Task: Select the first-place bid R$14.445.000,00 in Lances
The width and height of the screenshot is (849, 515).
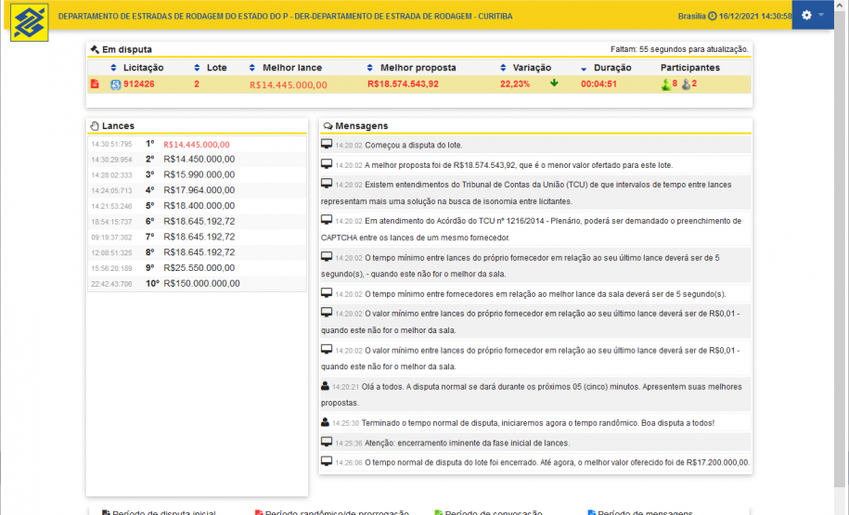Action: click(x=199, y=145)
